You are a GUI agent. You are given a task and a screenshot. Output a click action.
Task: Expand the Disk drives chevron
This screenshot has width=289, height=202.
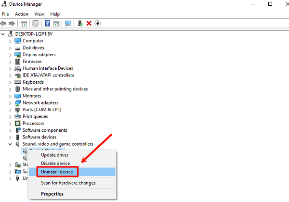[10, 48]
